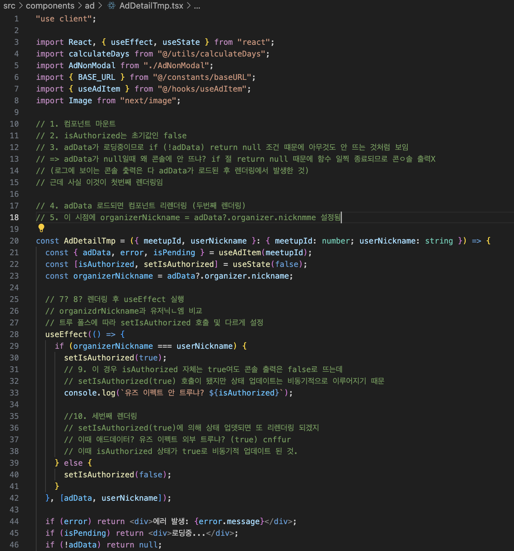Click '{error.message}' expression on line 44
This screenshot has height=551, width=514.
229,521
